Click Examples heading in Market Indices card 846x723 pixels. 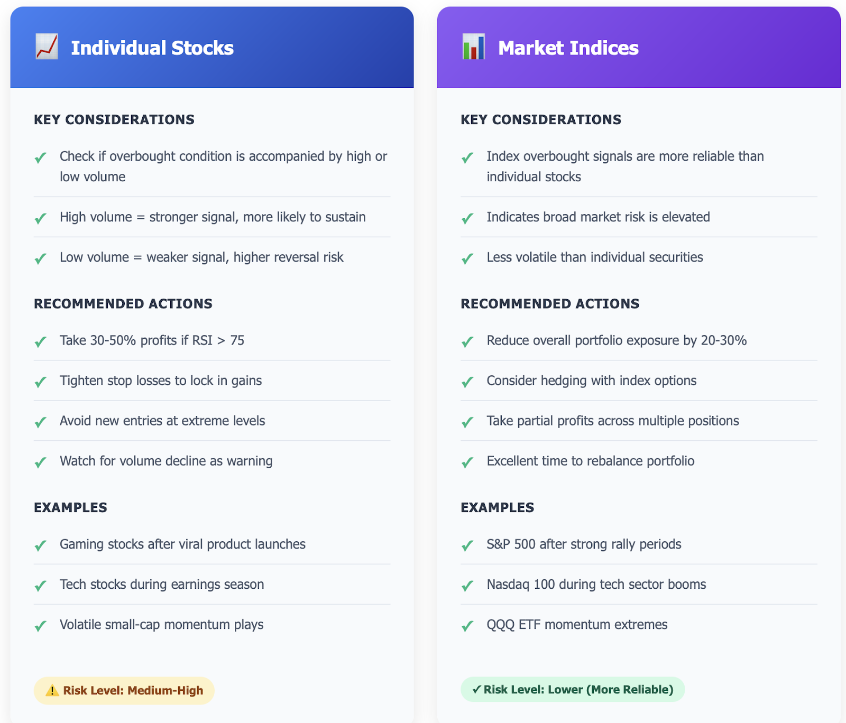click(x=498, y=508)
